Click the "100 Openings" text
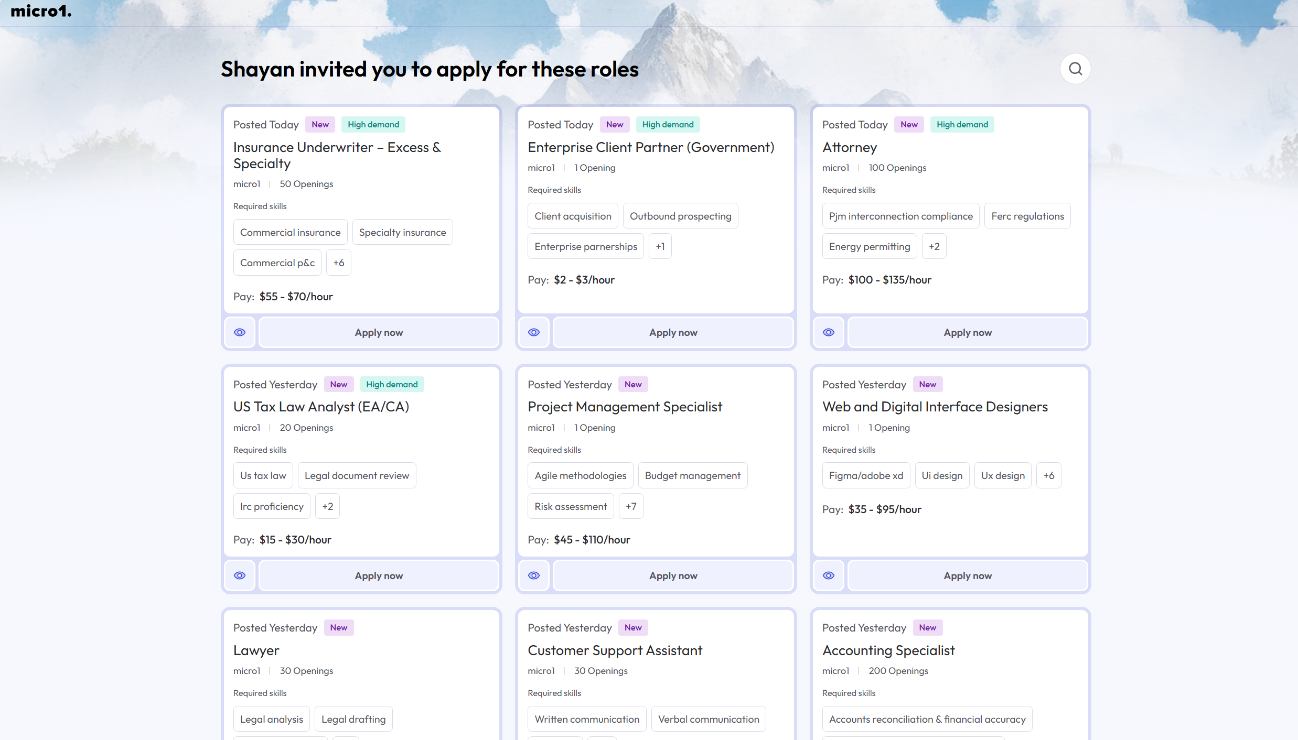This screenshot has height=740, width=1298. click(897, 168)
